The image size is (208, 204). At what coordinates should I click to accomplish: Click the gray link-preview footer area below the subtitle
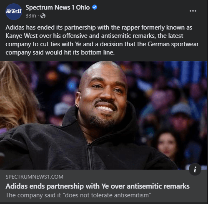click(x=103, y=201)
